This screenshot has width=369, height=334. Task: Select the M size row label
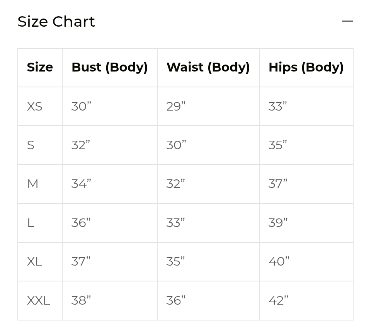point(33,184)
